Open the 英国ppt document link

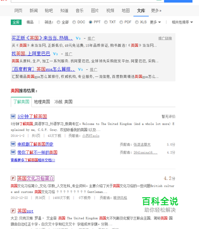click(25, 211)
